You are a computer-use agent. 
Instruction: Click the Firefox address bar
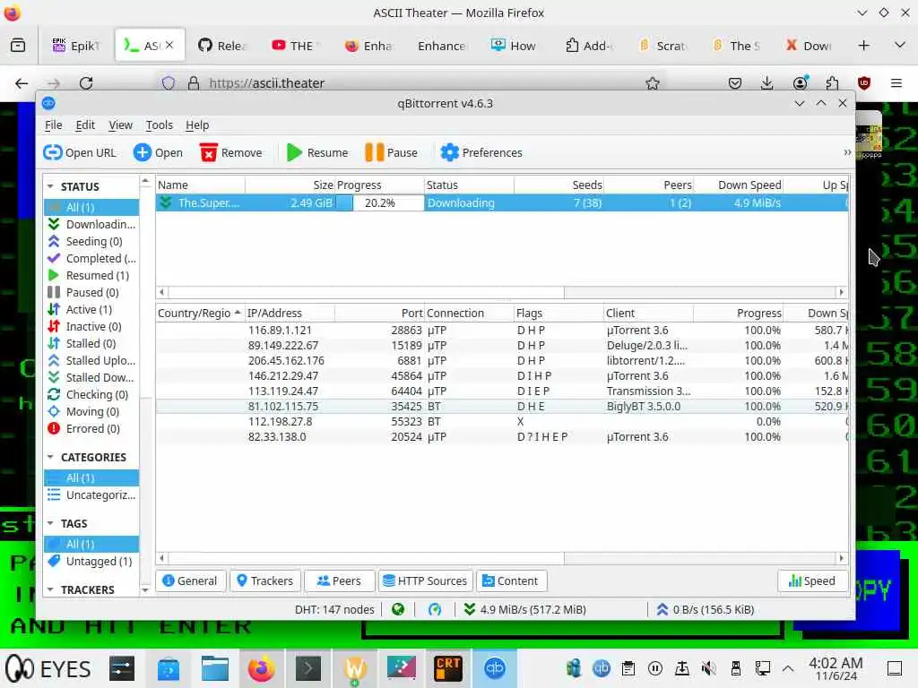[x=410, y=83]
